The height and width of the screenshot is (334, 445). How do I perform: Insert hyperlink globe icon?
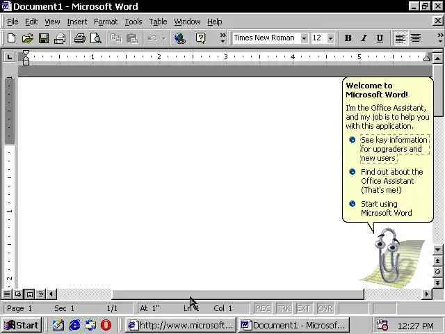coord(179,38)
